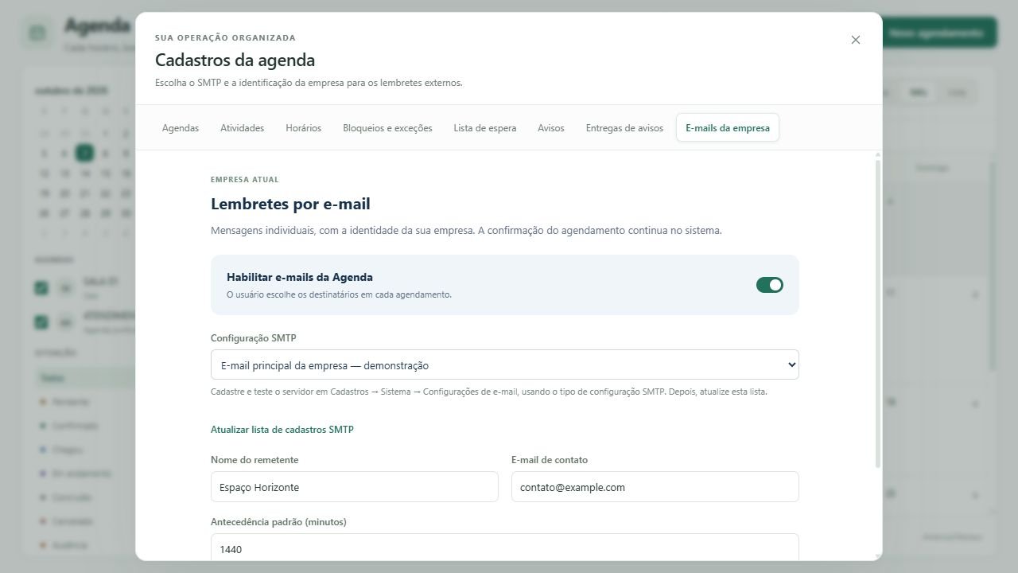Open the Entregas de avisos tab
1018x573 pixels.
pyautogui.click(x=624, y=127)
